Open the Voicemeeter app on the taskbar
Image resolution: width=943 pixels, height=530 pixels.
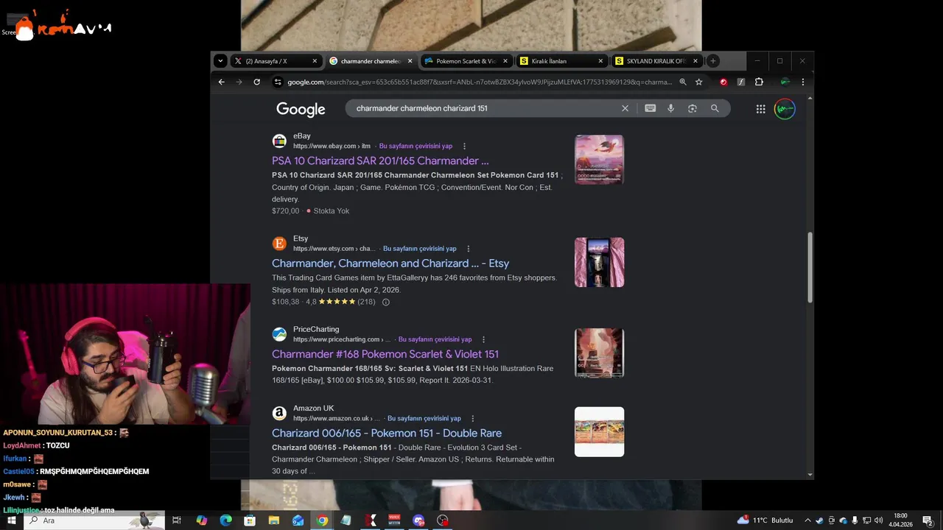(x=394, y=520)
